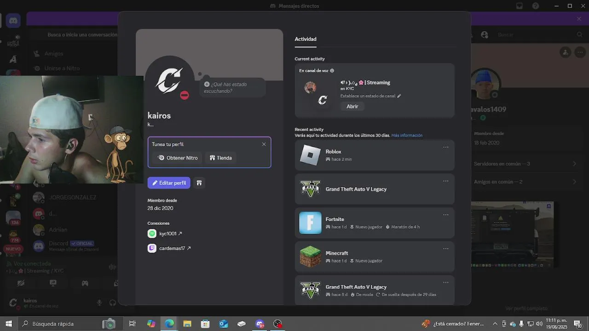The height and width of the screenshot is (331, 589).
Task: Click the Spotify connection icon
Action: pyautogui.click(x=152, y=234)
